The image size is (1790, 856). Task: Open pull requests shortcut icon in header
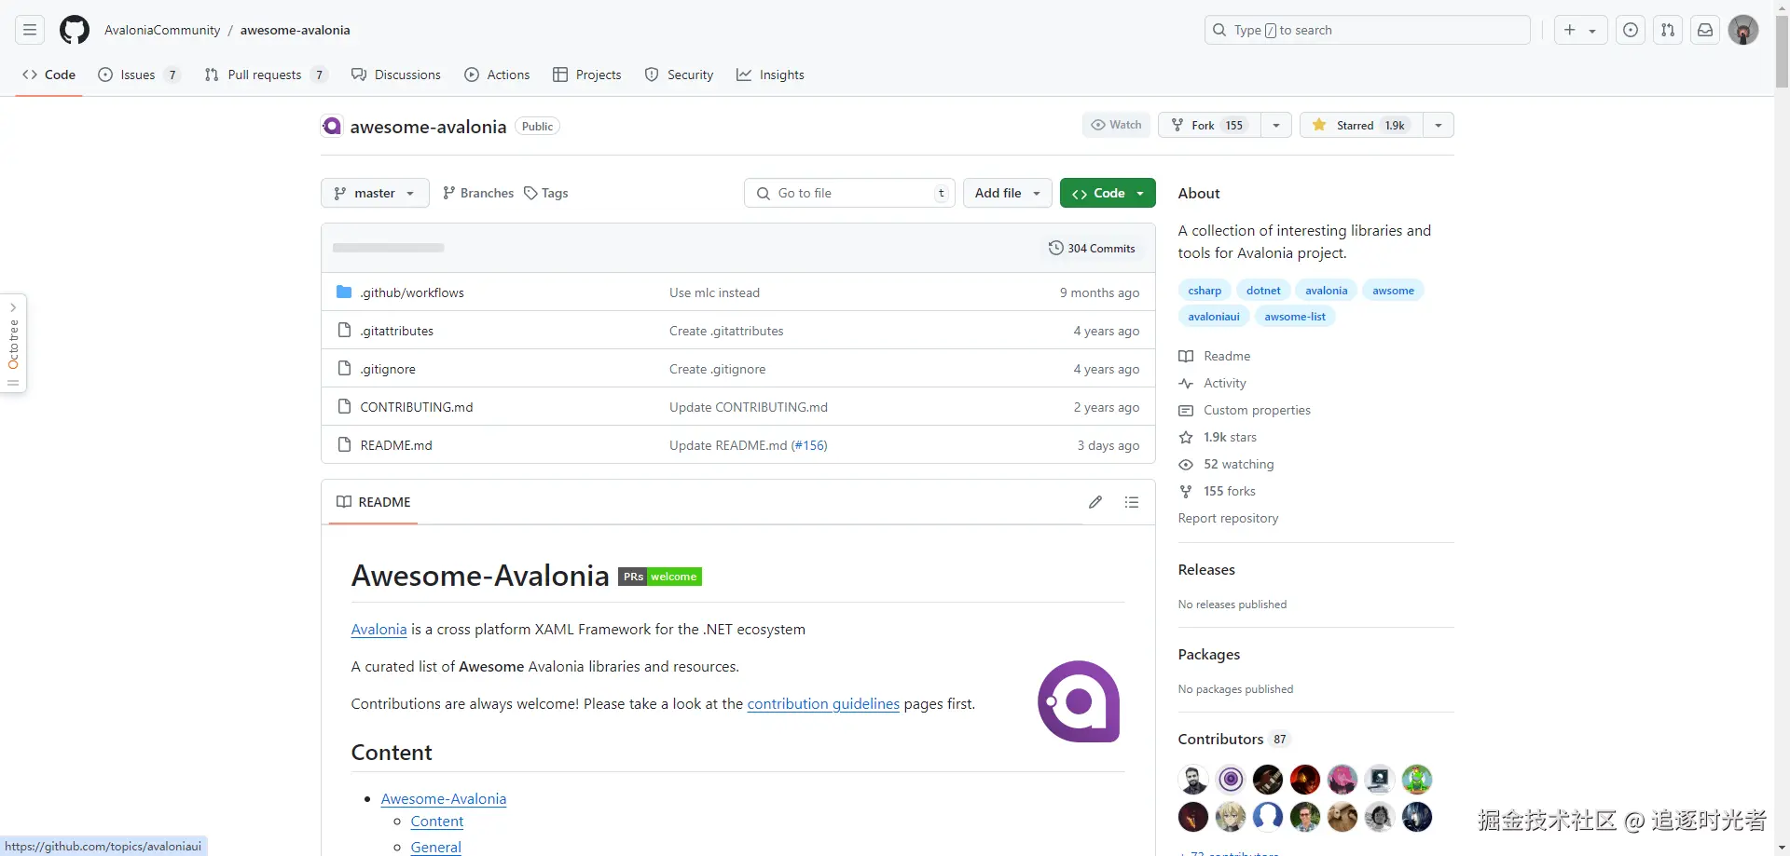(1668, 30)
